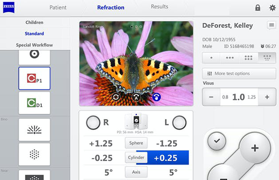This screenshot has height=180, width=279.
Task: Click the phoropter device icon
Action: [136, 121]
